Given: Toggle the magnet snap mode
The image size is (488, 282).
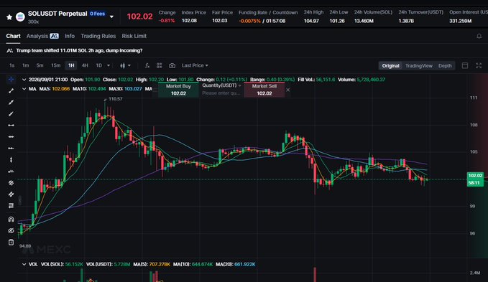Looking at the screenshot, I should coord(11,220).
